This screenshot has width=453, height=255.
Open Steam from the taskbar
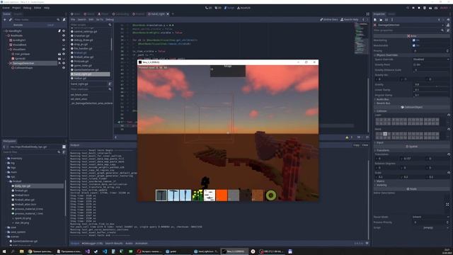pos(96,251)
